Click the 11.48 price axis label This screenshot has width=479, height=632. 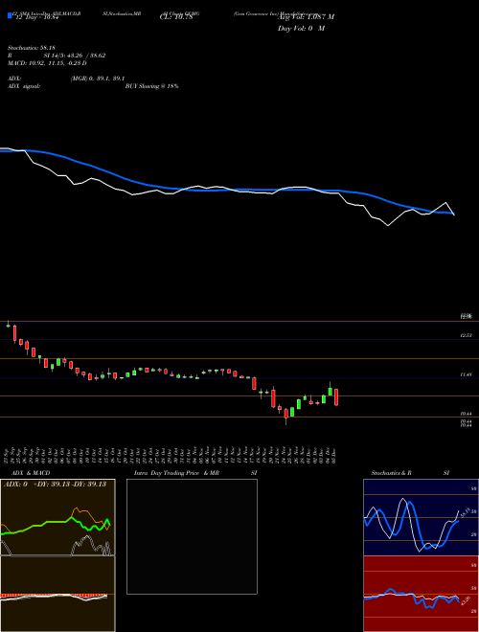click(x=467, y=374)
